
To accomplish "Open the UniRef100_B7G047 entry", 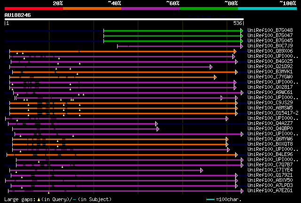I will pos(270,36).
